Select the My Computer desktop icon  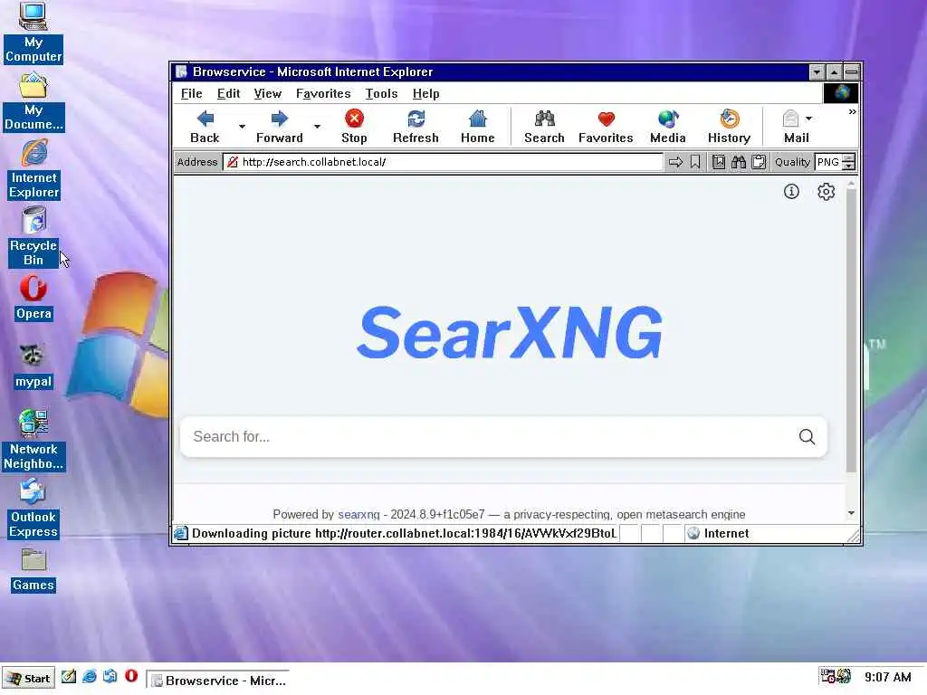33,33
